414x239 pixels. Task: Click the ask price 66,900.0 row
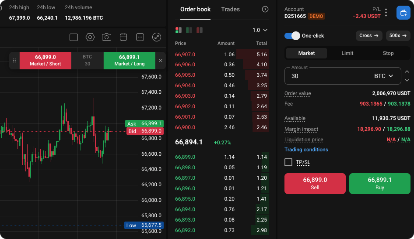pyautogui.click(x=222, y=127)
